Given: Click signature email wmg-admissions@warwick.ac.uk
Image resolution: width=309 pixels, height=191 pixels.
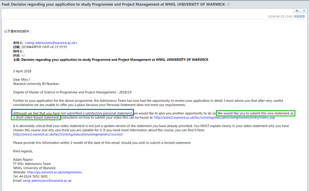Looking at the screenshot, I should tap(47, 181).
